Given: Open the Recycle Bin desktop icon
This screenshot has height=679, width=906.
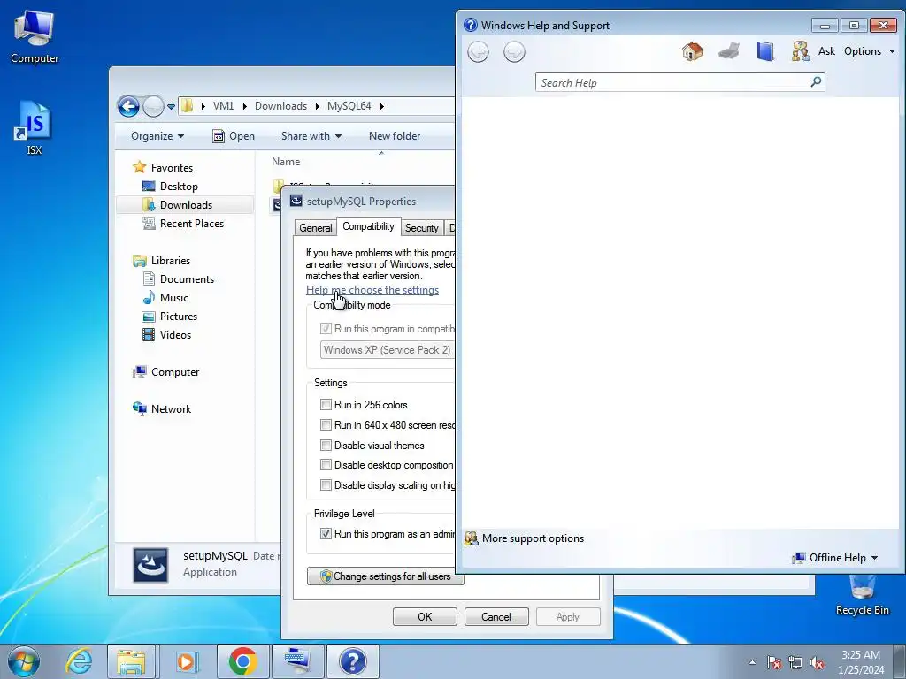Looking at the screenshot, I should coord(862,595).
